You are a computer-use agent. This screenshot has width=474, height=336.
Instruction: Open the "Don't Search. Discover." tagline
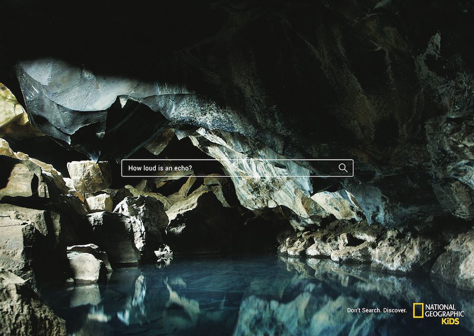(377, 310)
